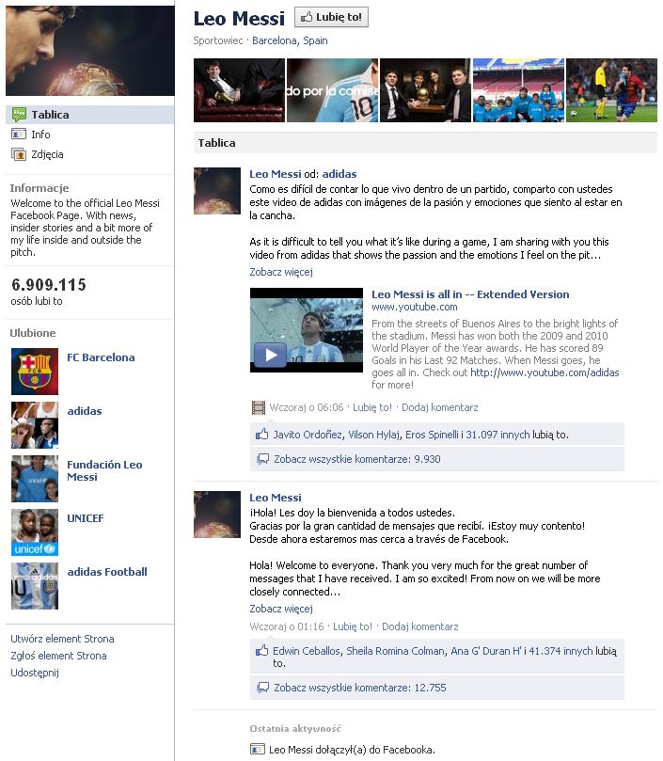The height and width of the screenshot is (761, 663).
Task: Click the avatar beside the ¡Hola! post
Action: click(217, 515)
